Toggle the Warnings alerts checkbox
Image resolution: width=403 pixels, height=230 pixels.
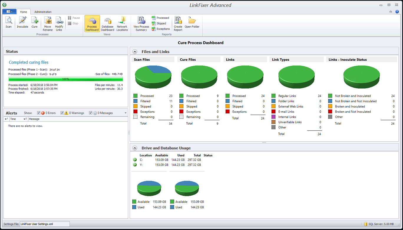point(62,113)
